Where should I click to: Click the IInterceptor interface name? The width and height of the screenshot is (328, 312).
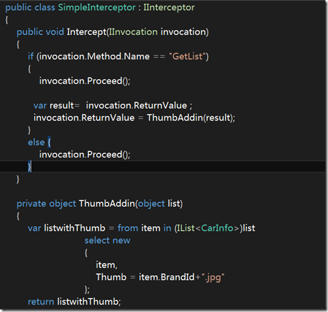click(x=169, y=8)
